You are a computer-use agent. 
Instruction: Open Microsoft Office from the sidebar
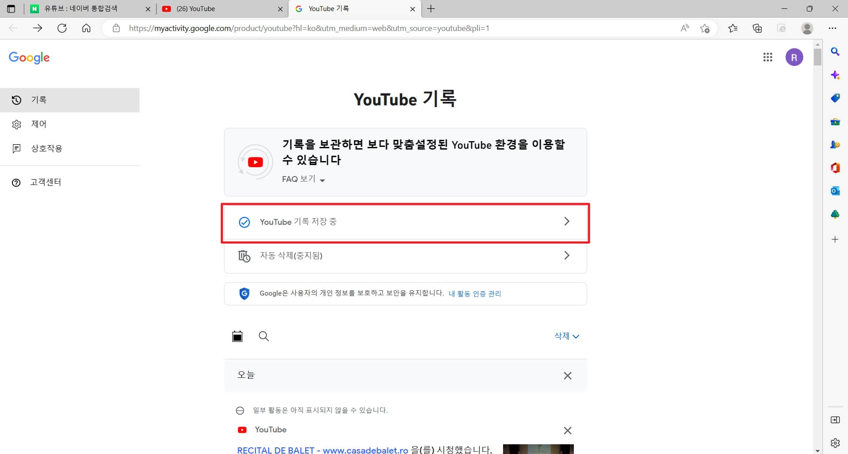point(835,168)
